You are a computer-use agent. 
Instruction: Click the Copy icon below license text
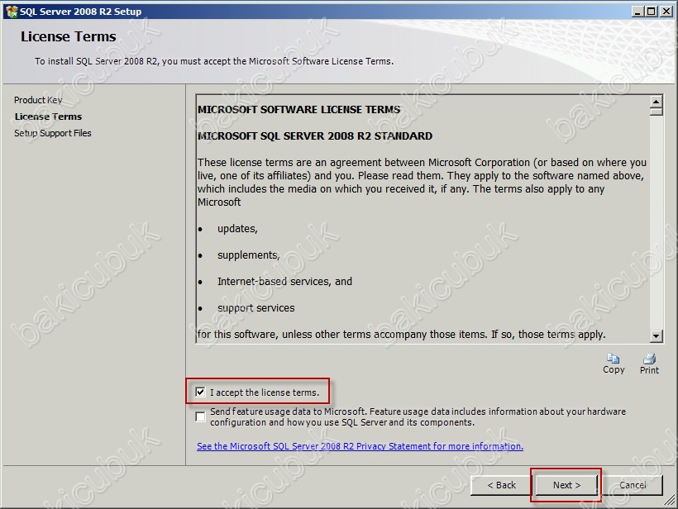click(x=614, y=359)
